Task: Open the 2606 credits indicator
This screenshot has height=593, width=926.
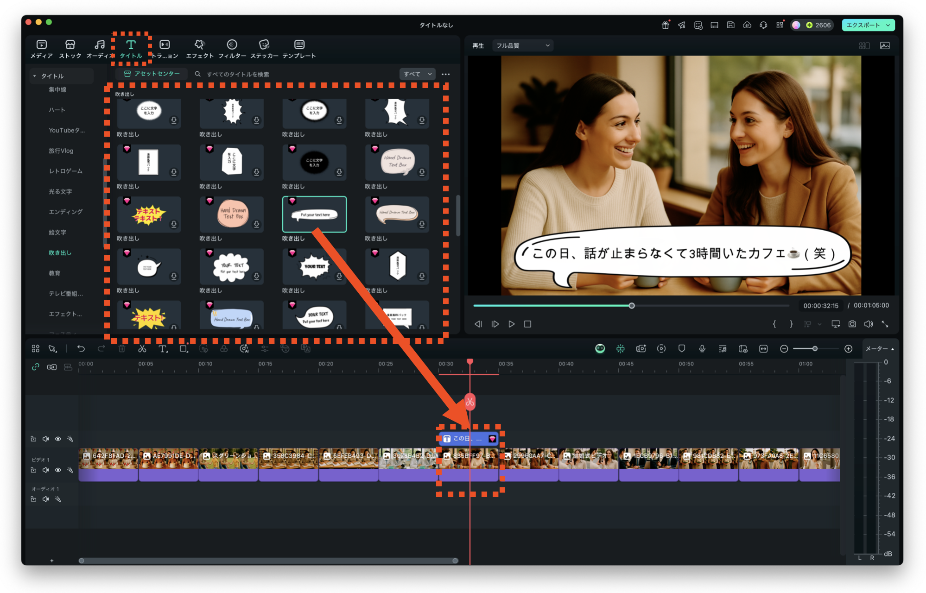Action: point(818,25)
